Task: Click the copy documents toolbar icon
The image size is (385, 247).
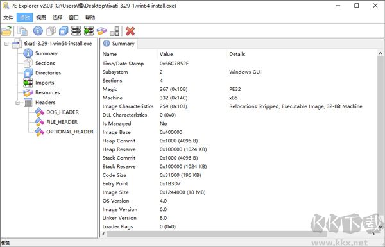Action: [22, 31]
